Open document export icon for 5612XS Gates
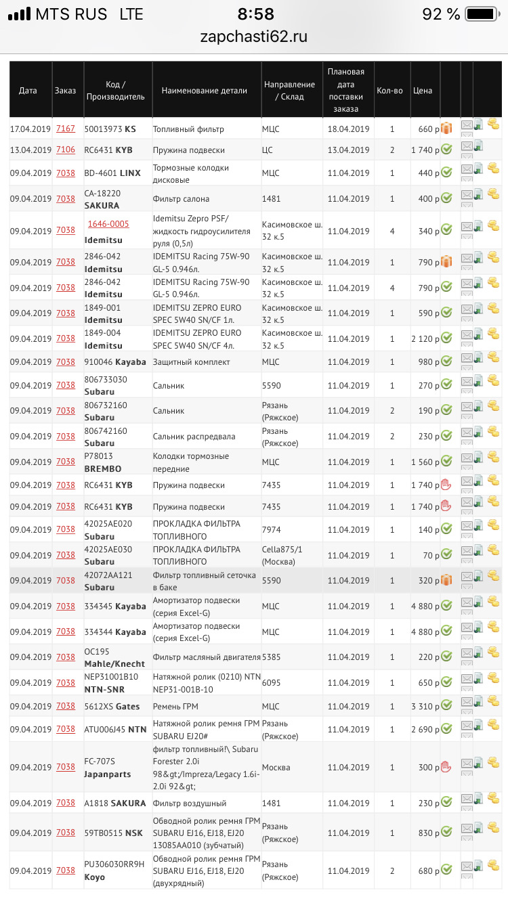The image size is (508, 903). [x=478, y=701]
